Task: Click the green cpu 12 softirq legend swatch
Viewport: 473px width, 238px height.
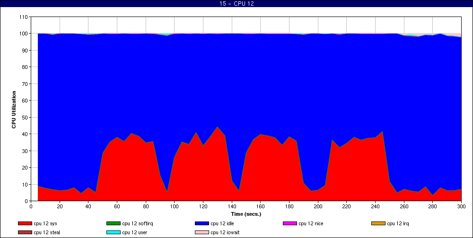Action: 114,223
